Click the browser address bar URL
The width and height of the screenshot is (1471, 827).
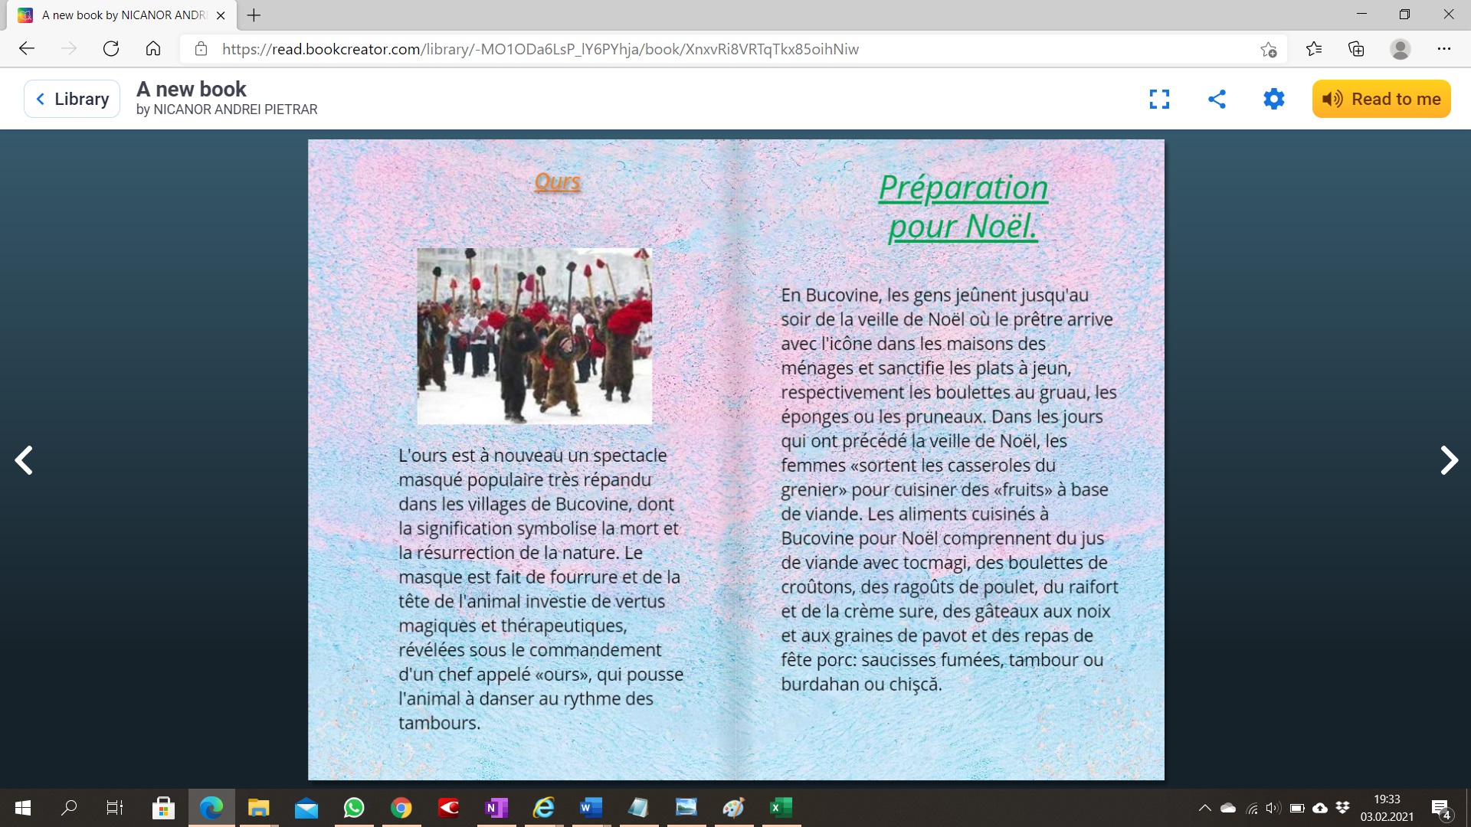click(x=540, y=49)
